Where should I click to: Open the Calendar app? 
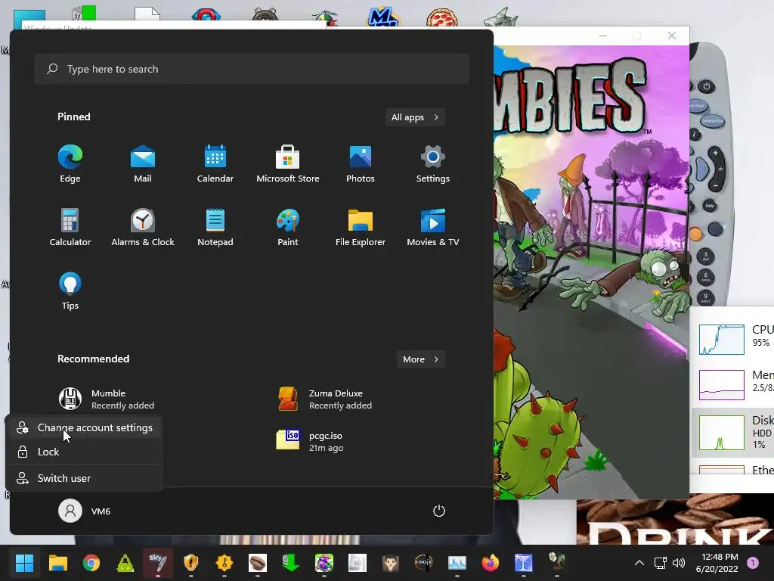[215, 164]
